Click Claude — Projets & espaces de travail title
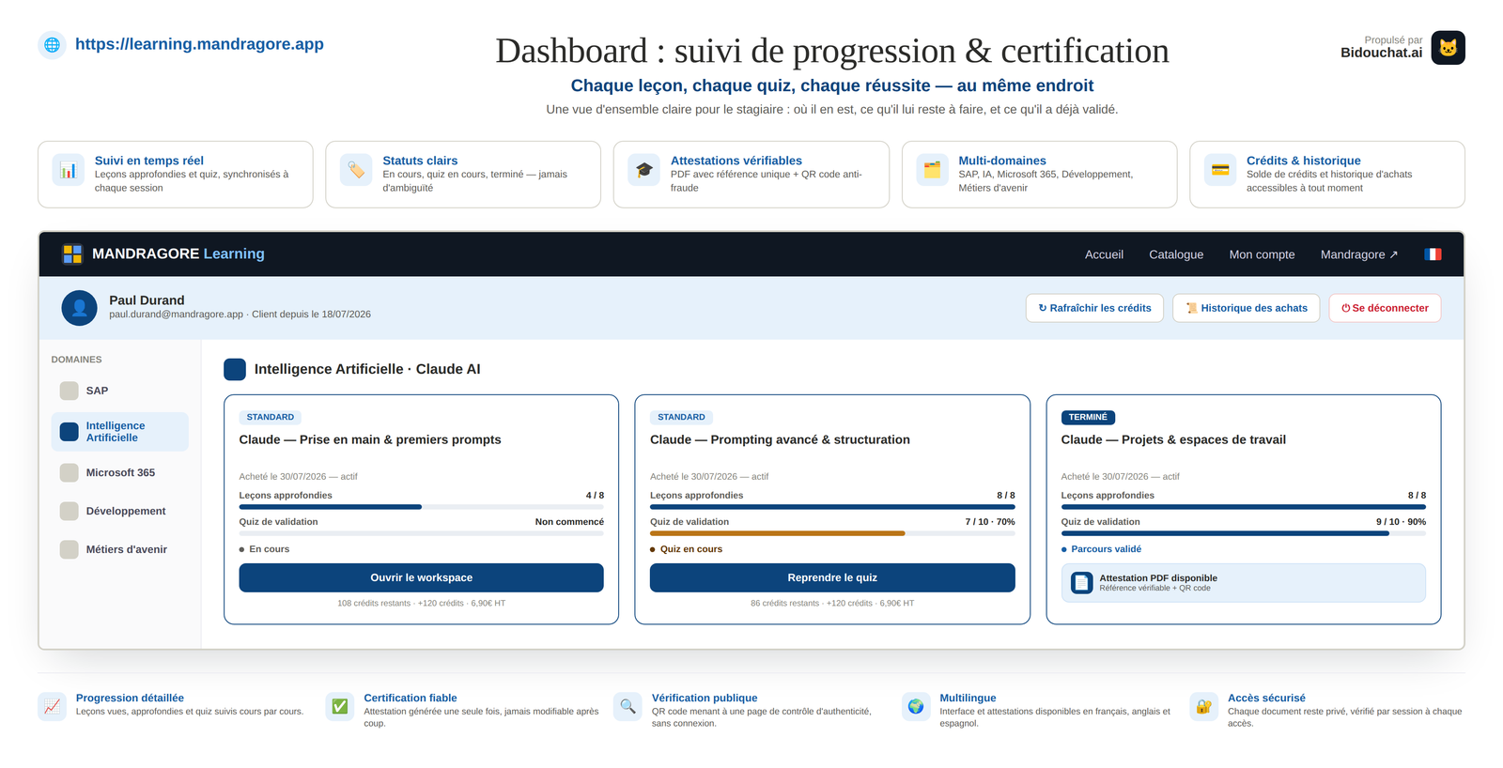 click(x=1173, y=439)
